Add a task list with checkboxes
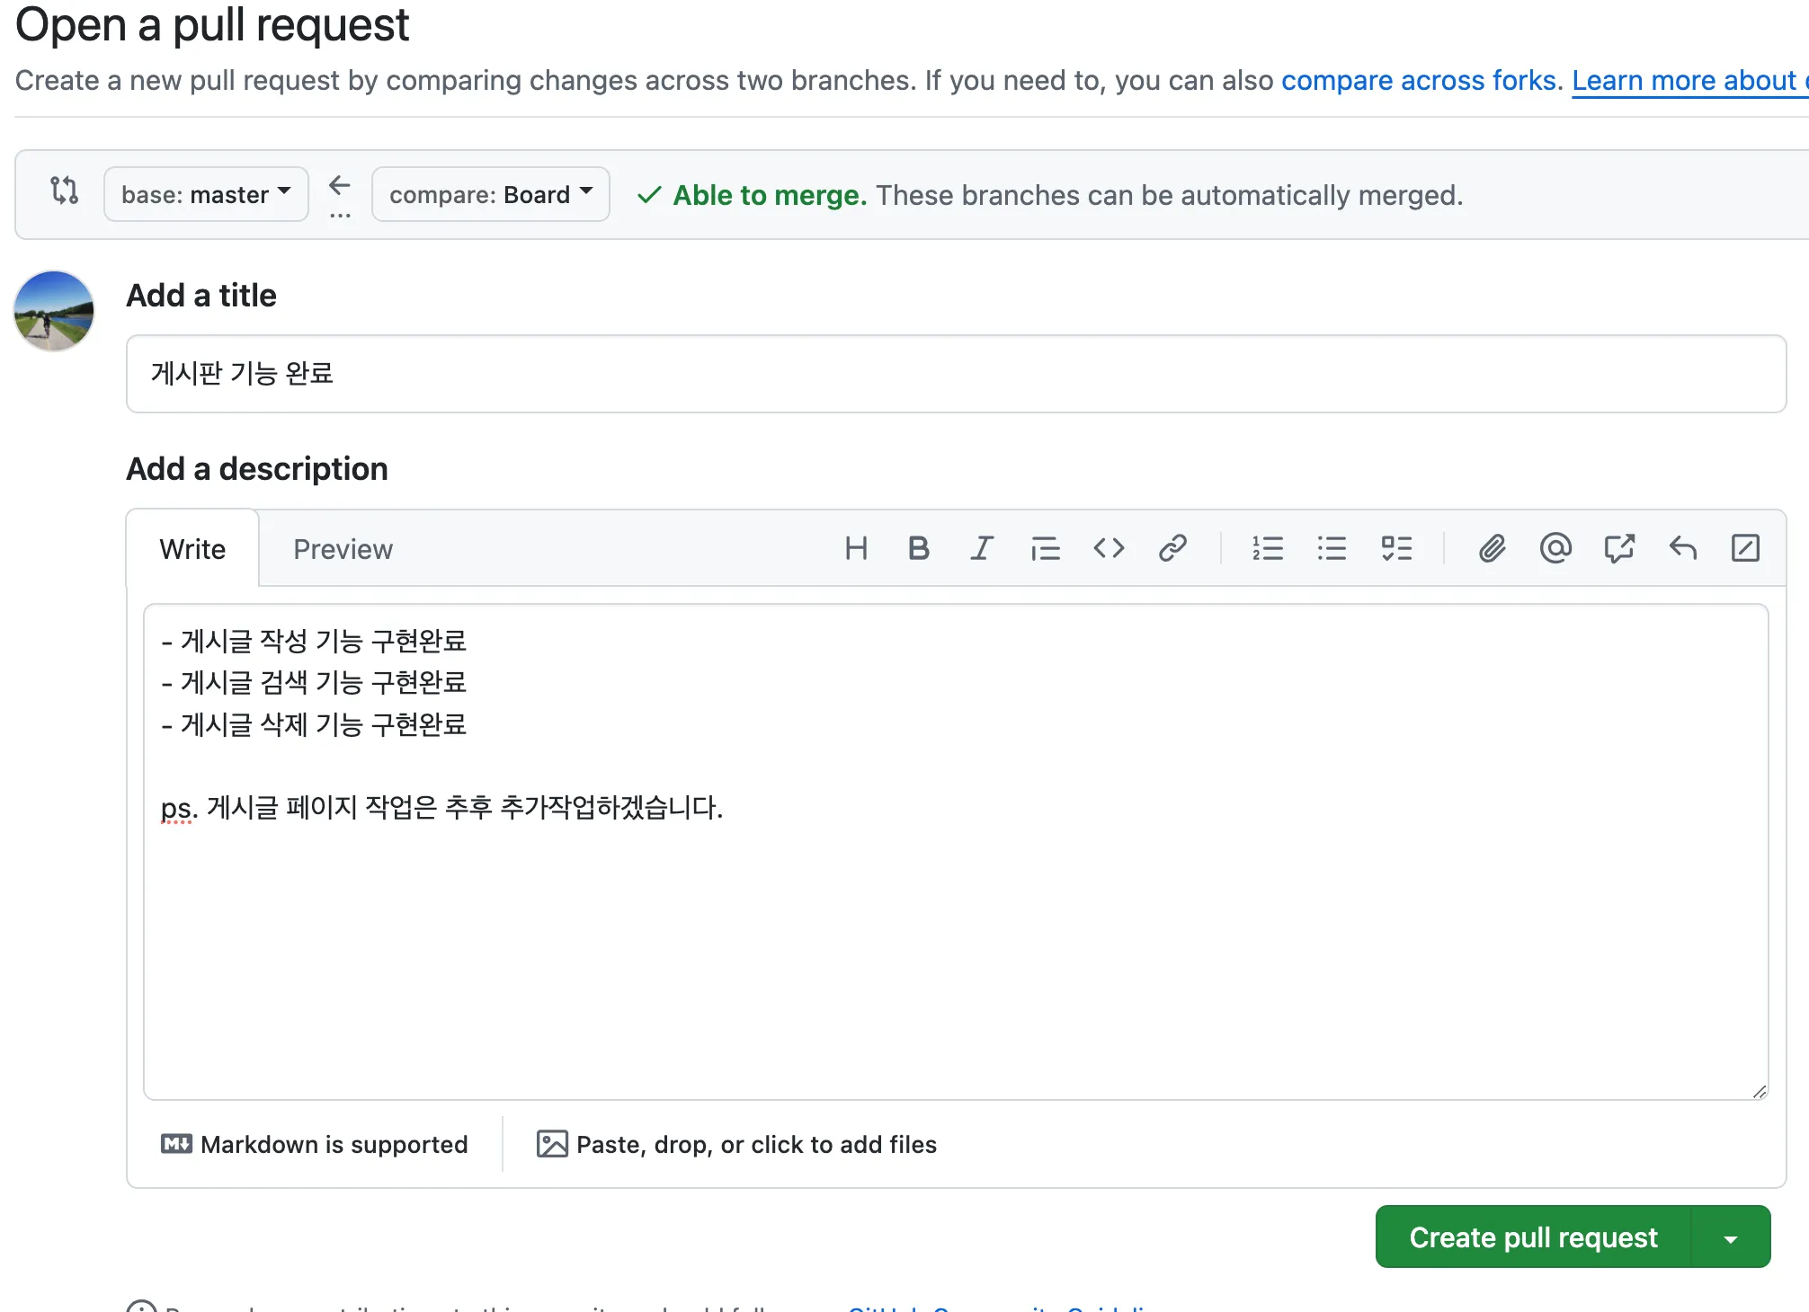1809x1312 pixels. tap(1396, 548)
